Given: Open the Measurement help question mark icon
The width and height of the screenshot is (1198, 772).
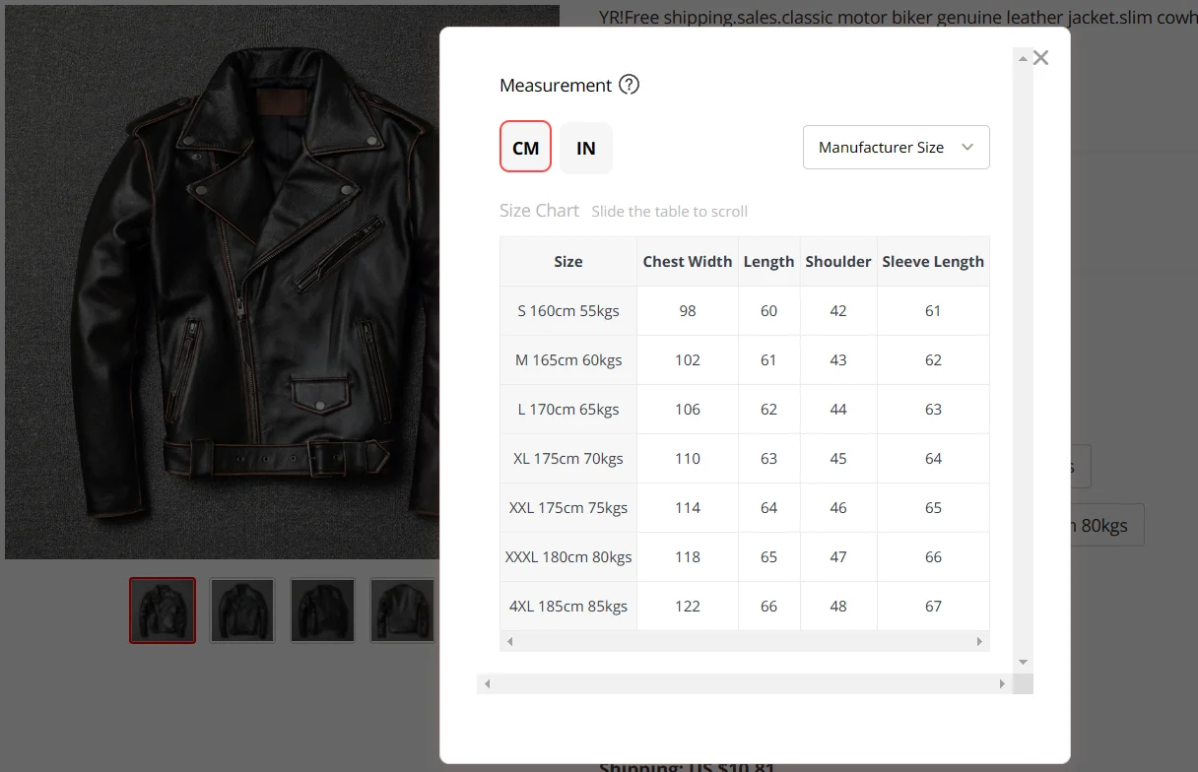Looking at the screenshot, I should coord(629,85).
